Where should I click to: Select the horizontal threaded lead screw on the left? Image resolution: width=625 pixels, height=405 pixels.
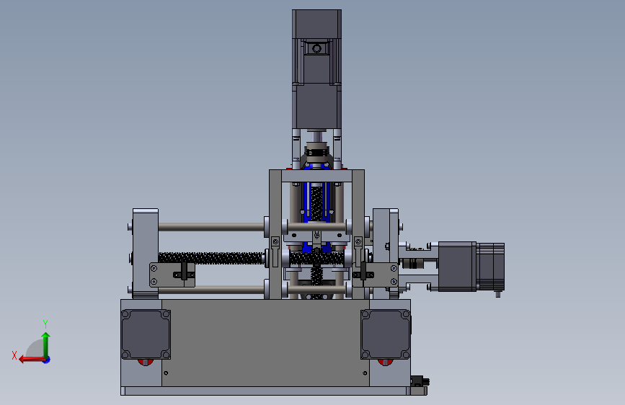pyautogui.click(x=211, y=258)
